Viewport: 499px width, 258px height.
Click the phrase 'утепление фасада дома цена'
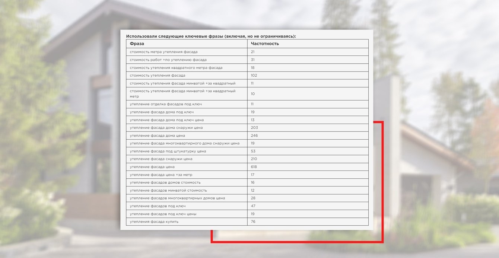click(x=157, y=136)
